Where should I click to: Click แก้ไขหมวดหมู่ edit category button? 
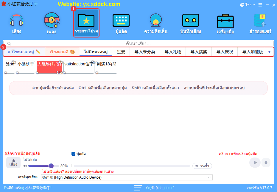tap(24, 52)
